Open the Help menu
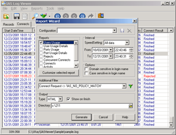This screenshot has height=135, width=176. point(61,8)
